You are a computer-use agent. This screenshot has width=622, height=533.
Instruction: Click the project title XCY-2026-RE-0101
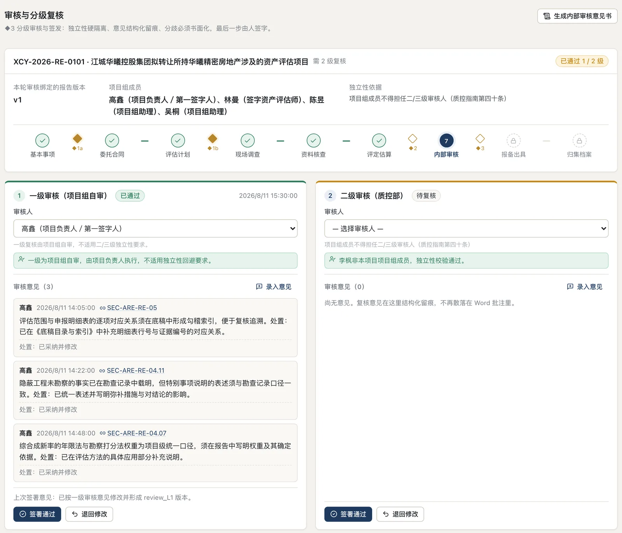tap(161, 62)
